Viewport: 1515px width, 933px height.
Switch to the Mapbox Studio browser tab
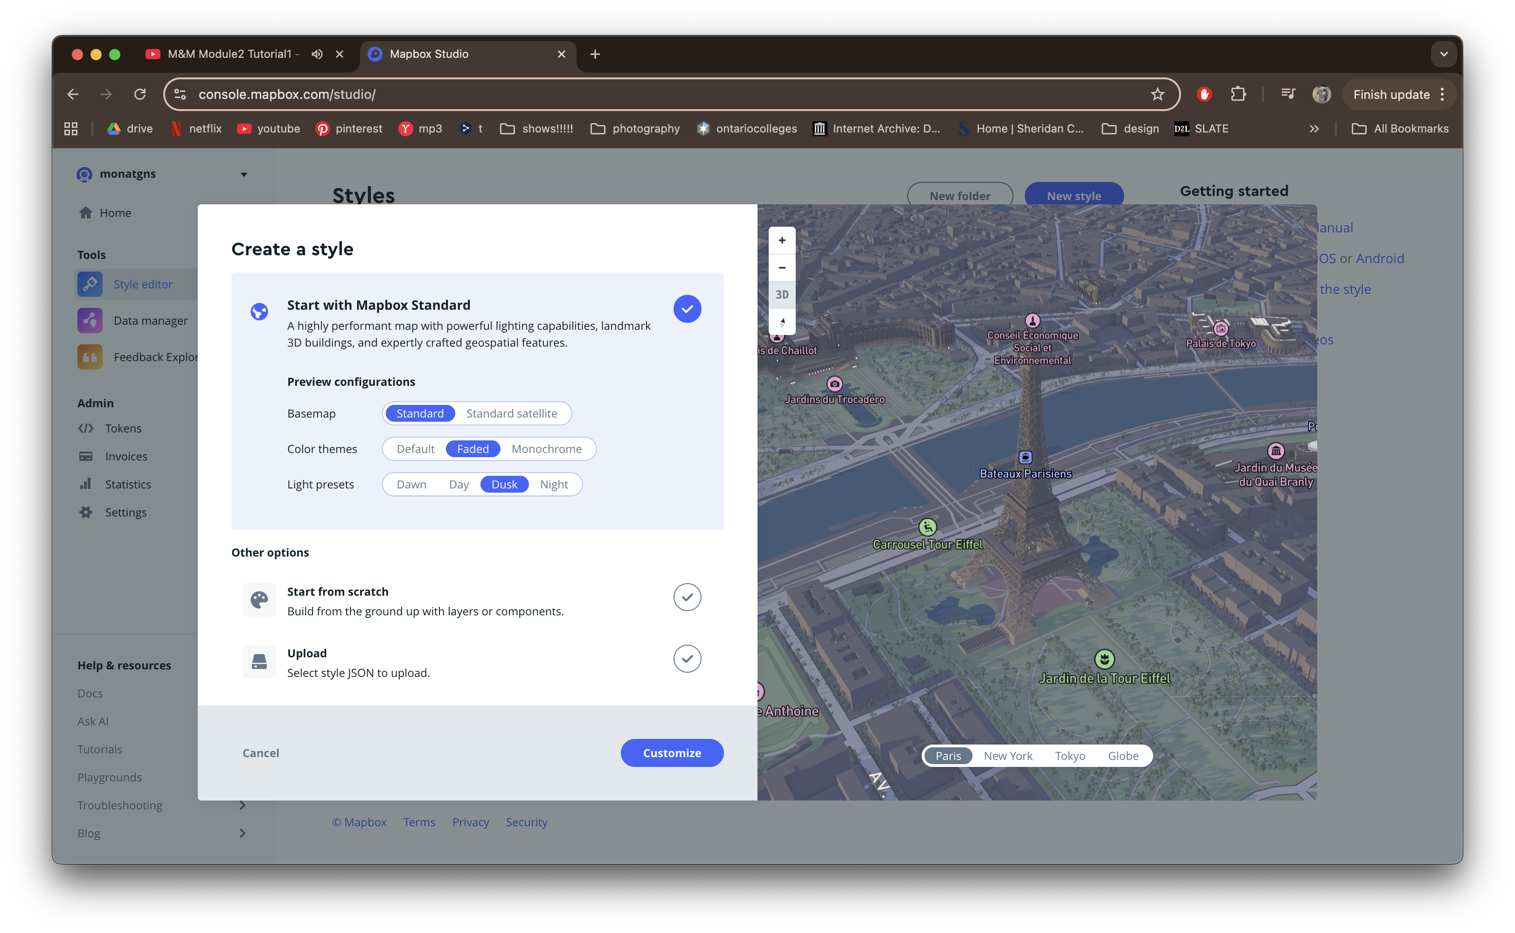429,54
